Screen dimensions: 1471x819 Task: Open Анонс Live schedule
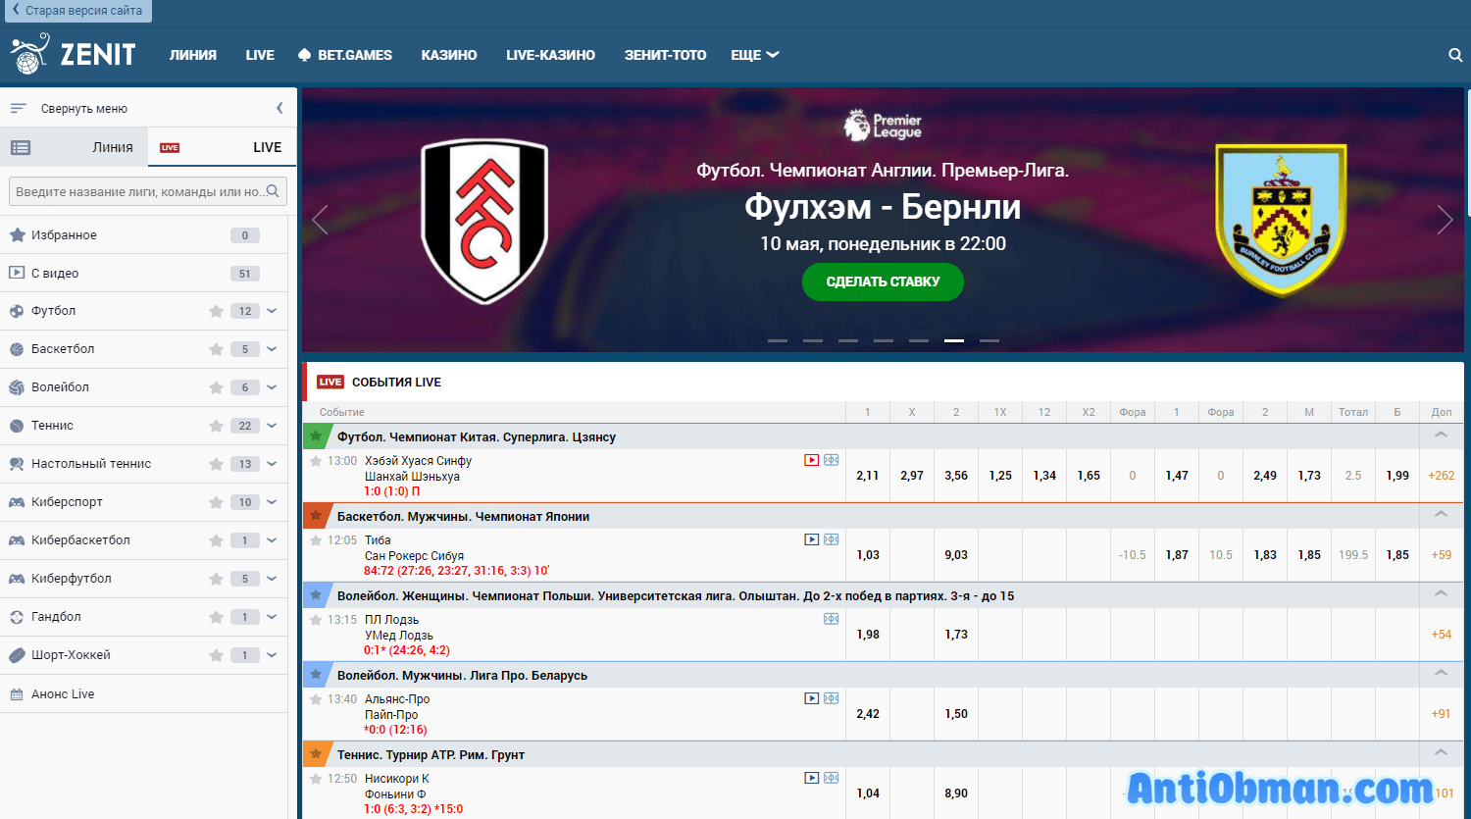[x=63, y=694]
